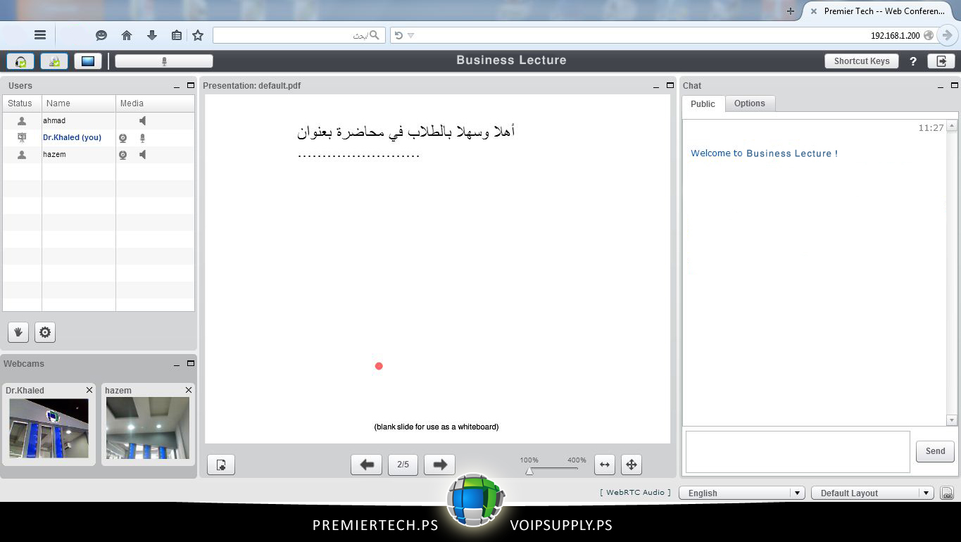Toggle the microphone mute bar
Screen dimensions: 961x542
pos(164,61)
